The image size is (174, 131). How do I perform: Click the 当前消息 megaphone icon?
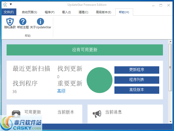point(97,114)
